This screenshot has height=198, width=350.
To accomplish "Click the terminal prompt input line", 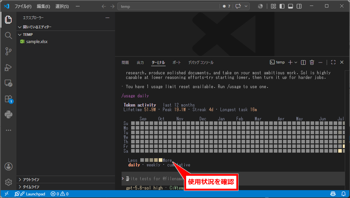I will (x=233, y=178).
